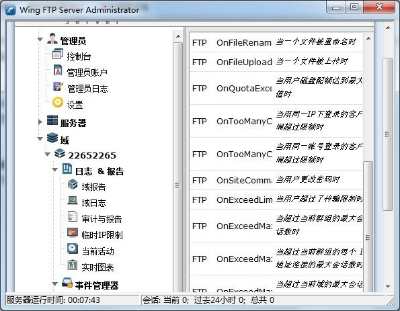Click the 设置 gear icon

(57, 102)
